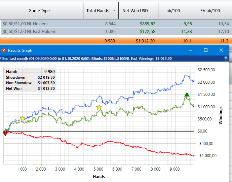The height and width of the screenshot is (182, 232).
Task: Click the green up-triangle peak marker
Action: pyautogui.click(x=187, y=94)
